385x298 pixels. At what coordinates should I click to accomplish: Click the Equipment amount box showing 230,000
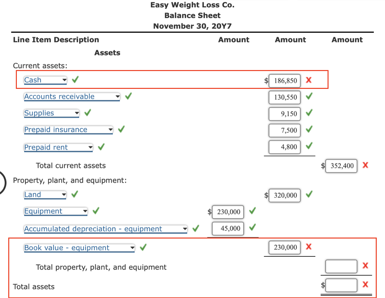[x=228, y=212]
